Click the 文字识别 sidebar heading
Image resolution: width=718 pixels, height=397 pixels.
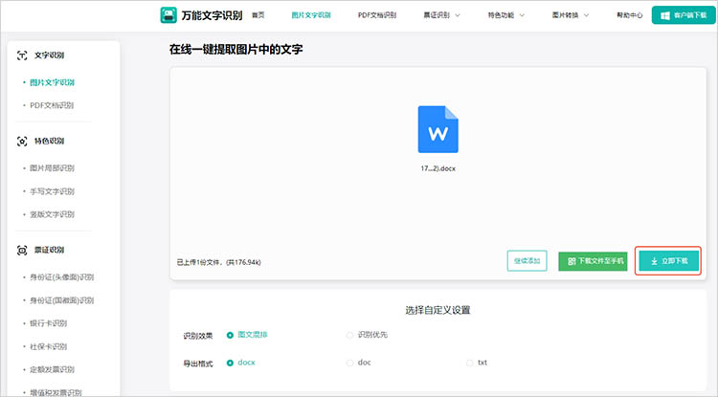tap(49, 55)
